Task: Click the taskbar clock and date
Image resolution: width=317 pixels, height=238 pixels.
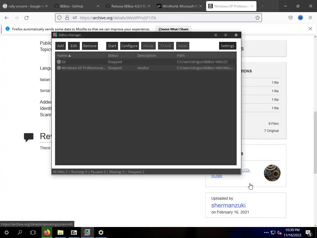Action: pos(292,232)
